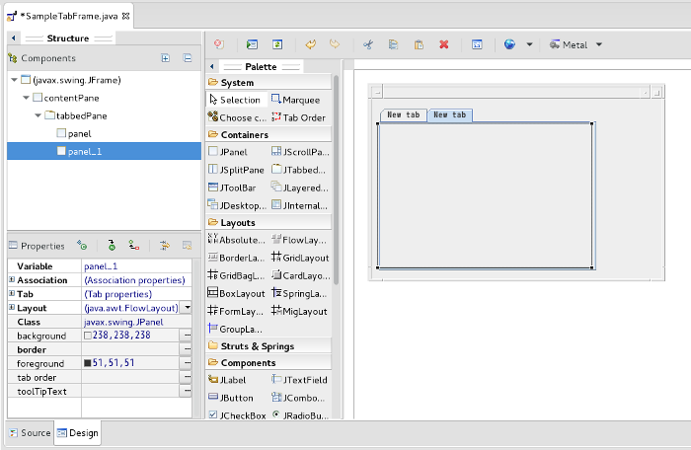Open the Layout value dropdown arrow
Image resolution: width=691 pixels, height=450 pixels.
click(x=188, y=307)
